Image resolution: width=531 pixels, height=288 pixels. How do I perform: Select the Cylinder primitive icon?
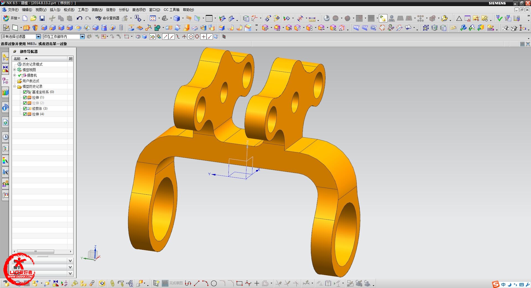[104, 28]
